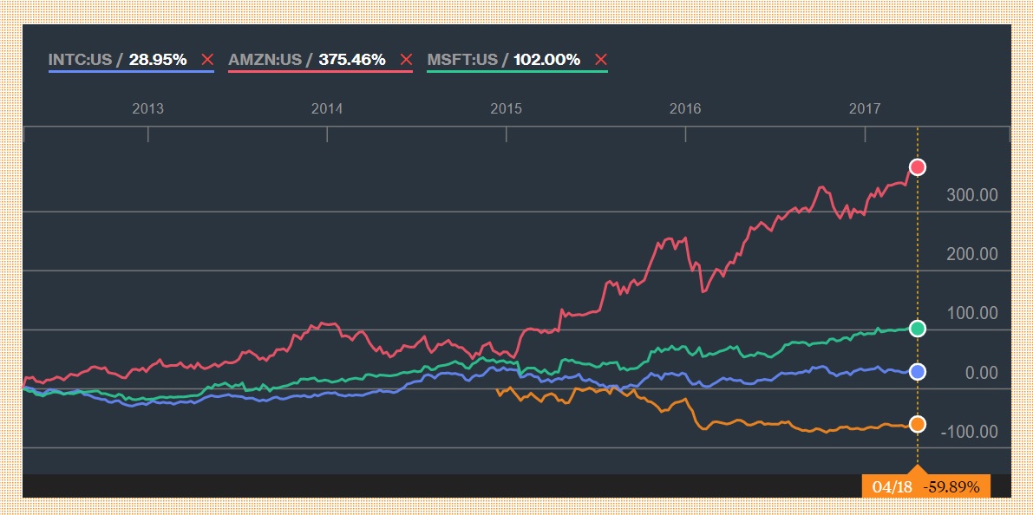
Task: Select the green MSFT endpoint marker
Action: (917, 328)
